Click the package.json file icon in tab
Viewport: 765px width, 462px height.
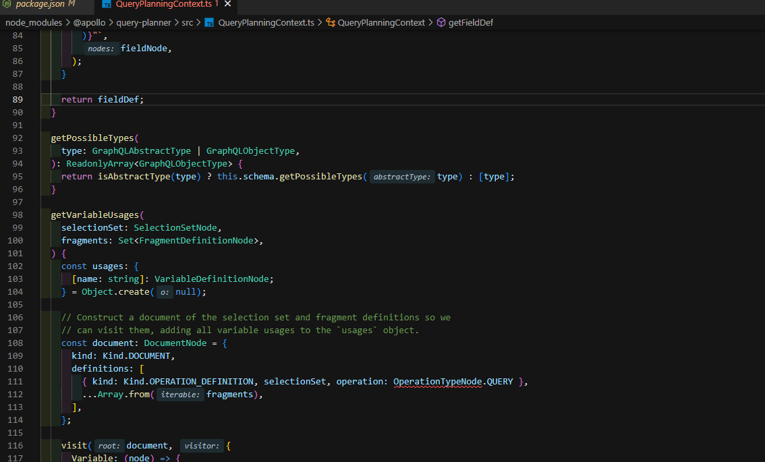click(7, 4)
